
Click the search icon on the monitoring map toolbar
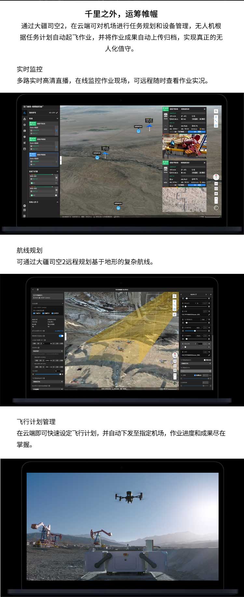[x=216, y=111]
